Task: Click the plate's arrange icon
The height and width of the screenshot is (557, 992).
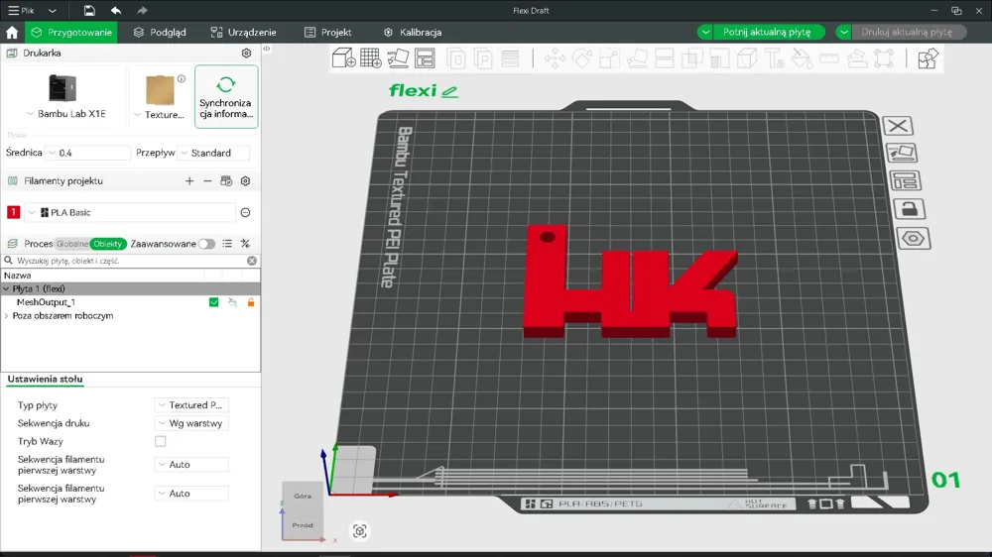Action: click(x=906, y=180)
